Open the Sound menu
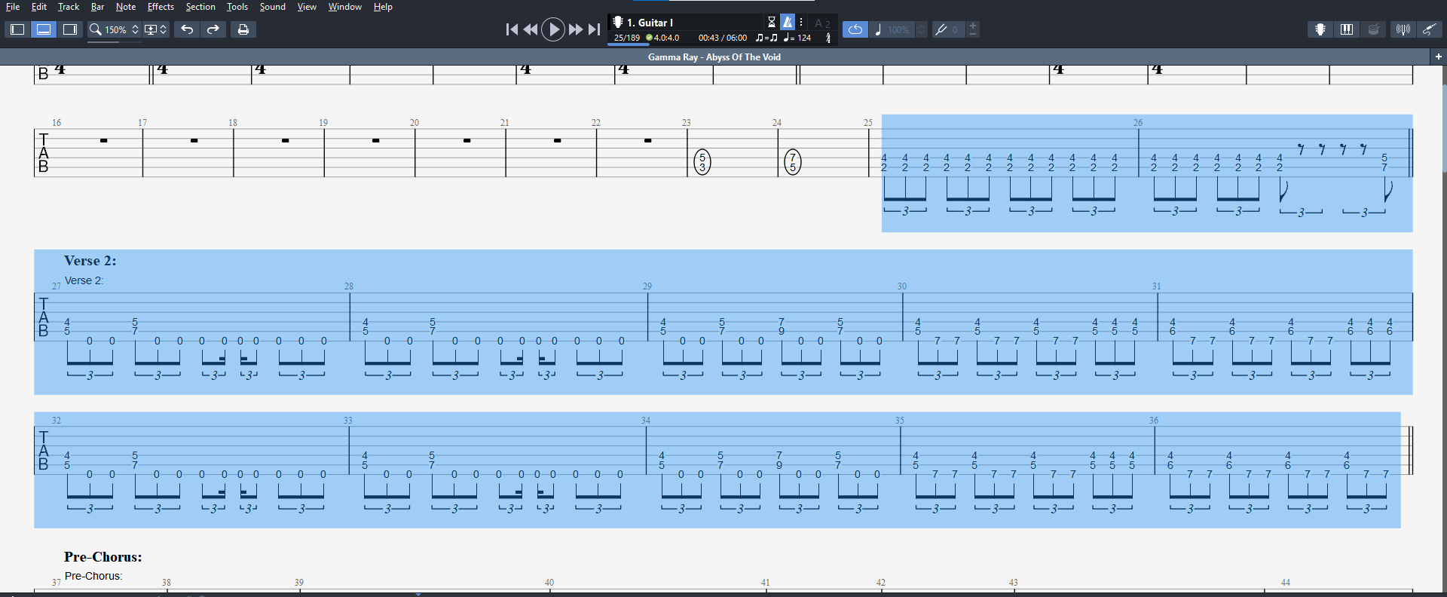Viewport: 1447px width, 597px height. (x=273, y=7)
